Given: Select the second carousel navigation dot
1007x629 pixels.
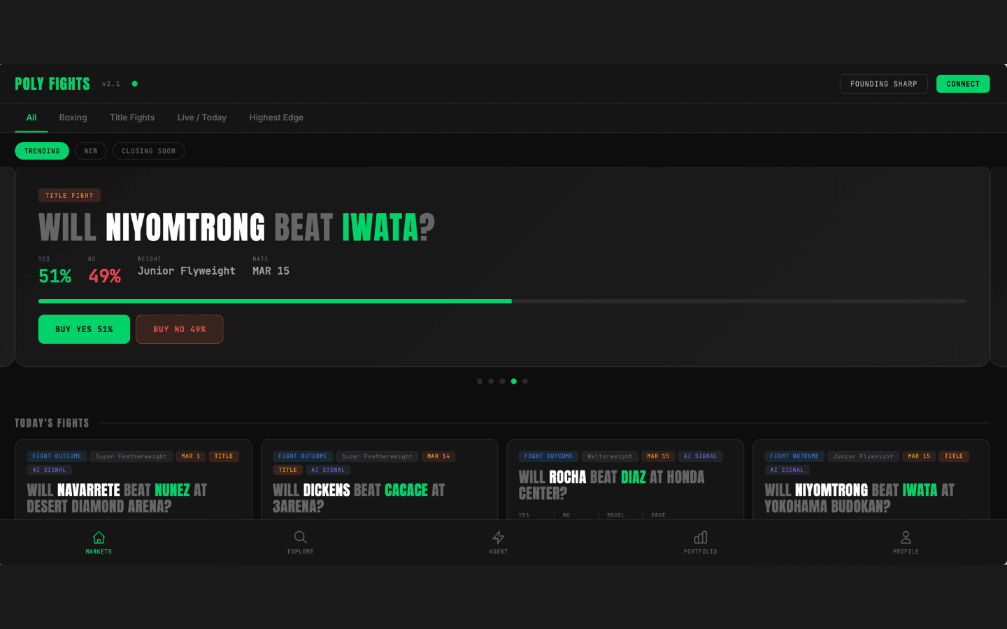Looking at the screenshot, I should (x=491, y=381).
